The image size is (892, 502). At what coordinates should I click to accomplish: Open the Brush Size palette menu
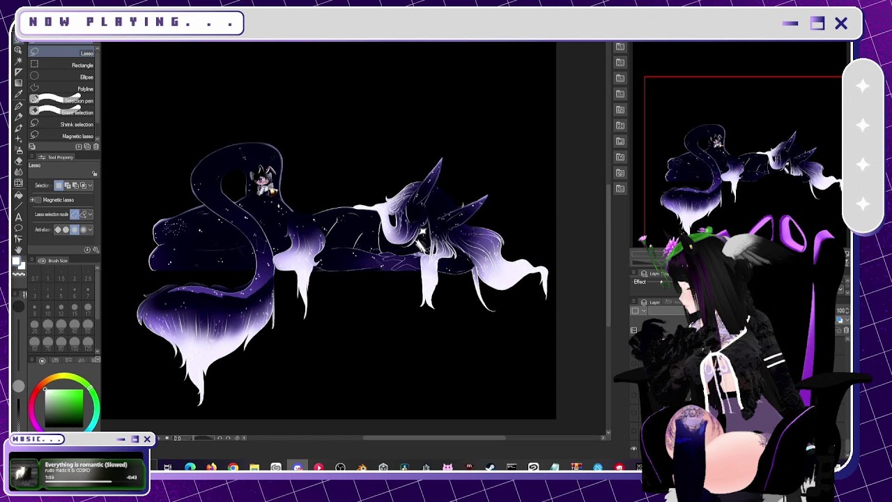[32, 261]
